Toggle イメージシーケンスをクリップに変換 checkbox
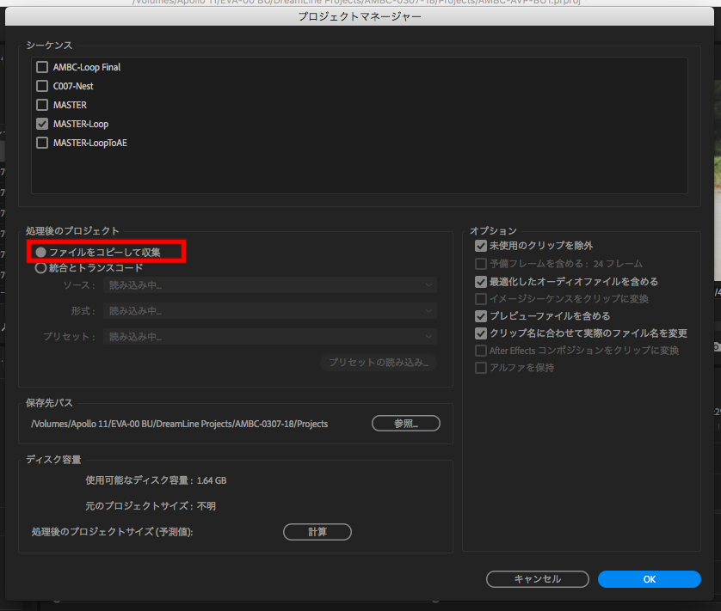Viewport: 721px width, 611px height. pyautogui.click(x=481, y=299)
